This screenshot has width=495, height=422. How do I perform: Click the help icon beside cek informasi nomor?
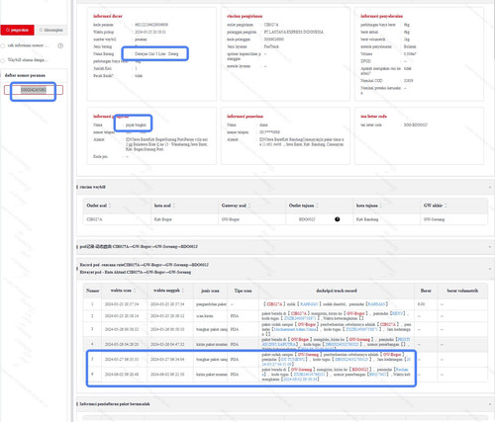tap(60, 45)
